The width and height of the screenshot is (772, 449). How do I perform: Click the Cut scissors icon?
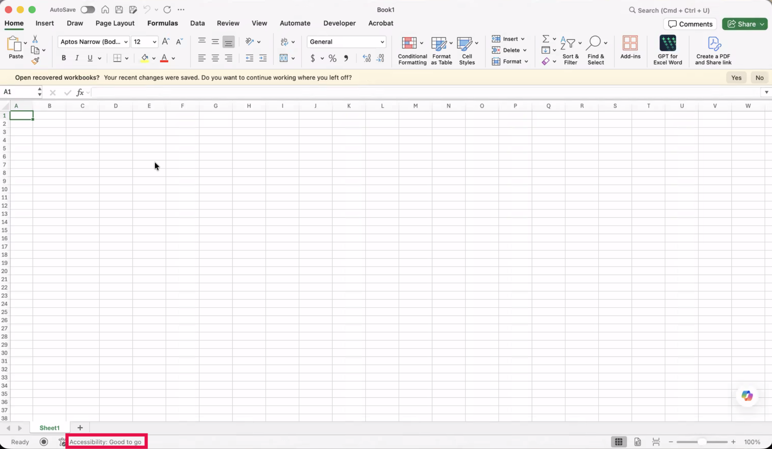pos(35,39)
